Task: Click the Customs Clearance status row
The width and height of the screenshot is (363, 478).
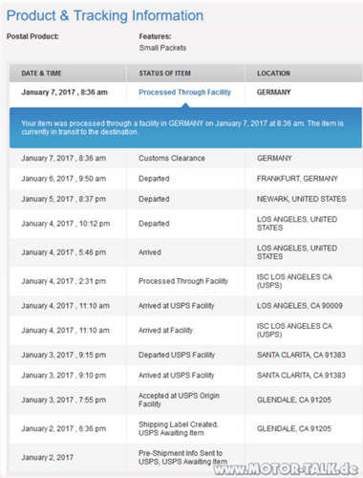Action: click(185, 158)
